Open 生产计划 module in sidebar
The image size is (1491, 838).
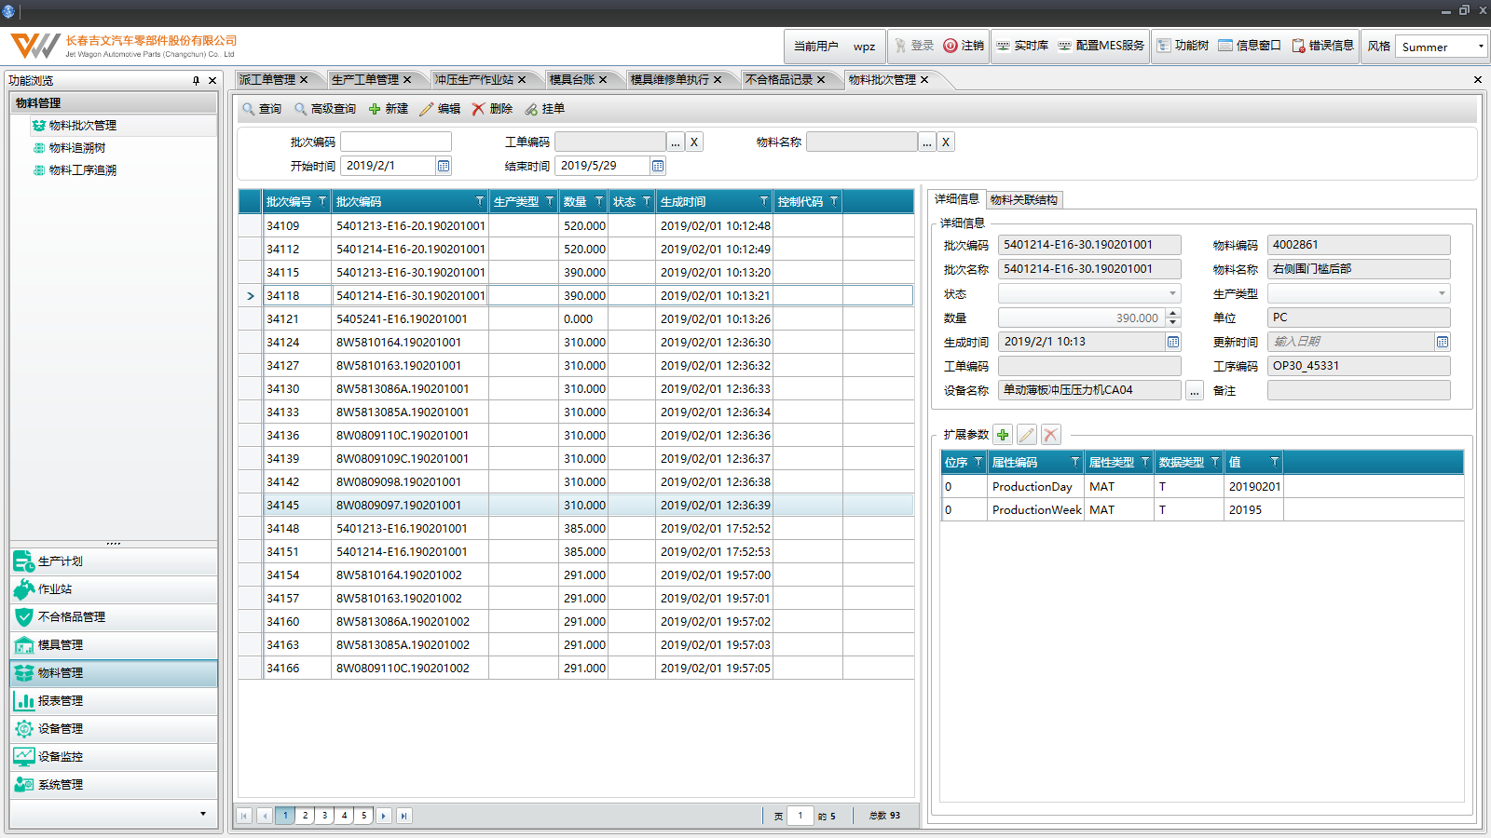pos(114,561)
